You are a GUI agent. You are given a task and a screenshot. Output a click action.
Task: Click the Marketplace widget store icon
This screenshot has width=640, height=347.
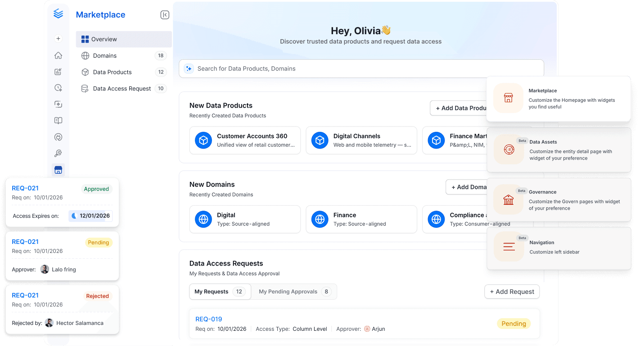point(509,98)
